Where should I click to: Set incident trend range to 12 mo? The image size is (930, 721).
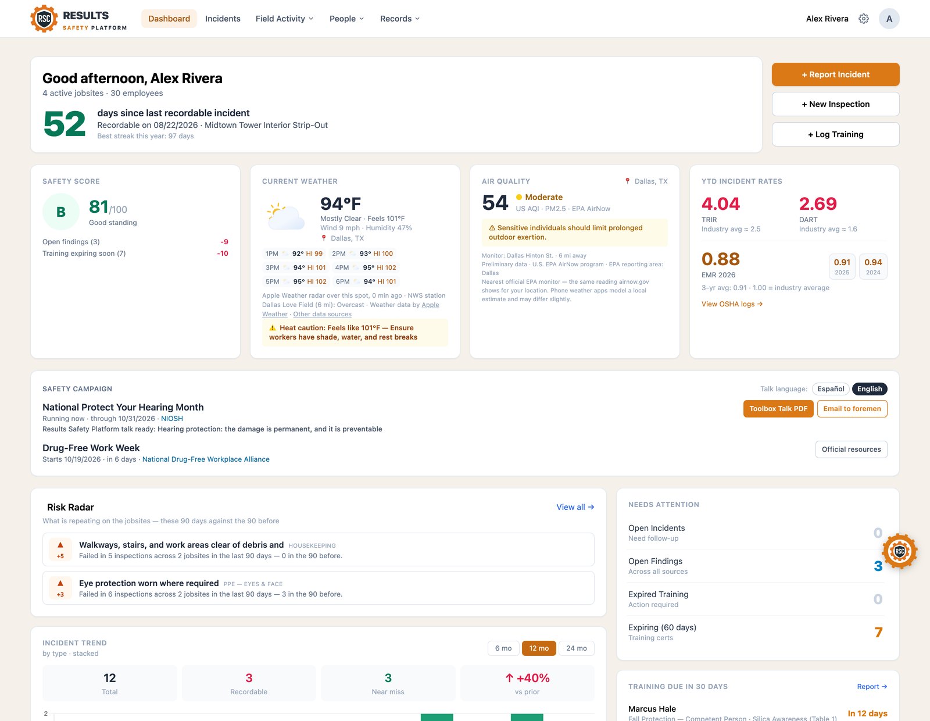[539, 648]
